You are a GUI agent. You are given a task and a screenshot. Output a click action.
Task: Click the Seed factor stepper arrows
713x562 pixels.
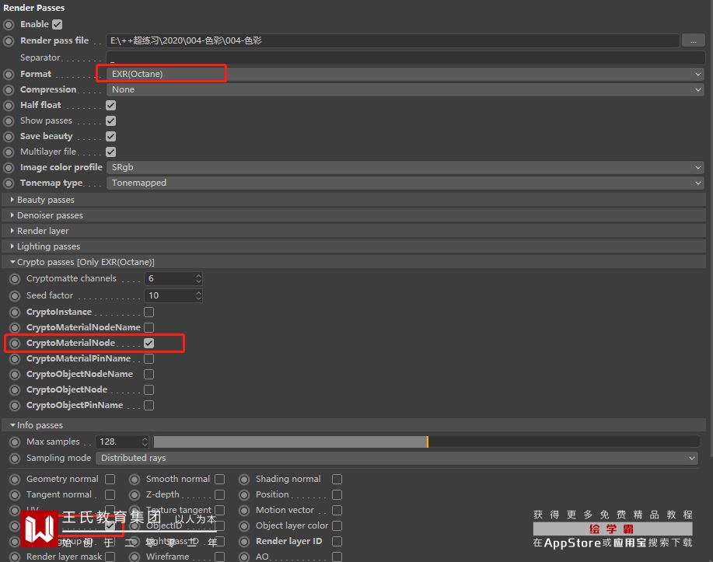pyautogui.click(x=198, y=296)
